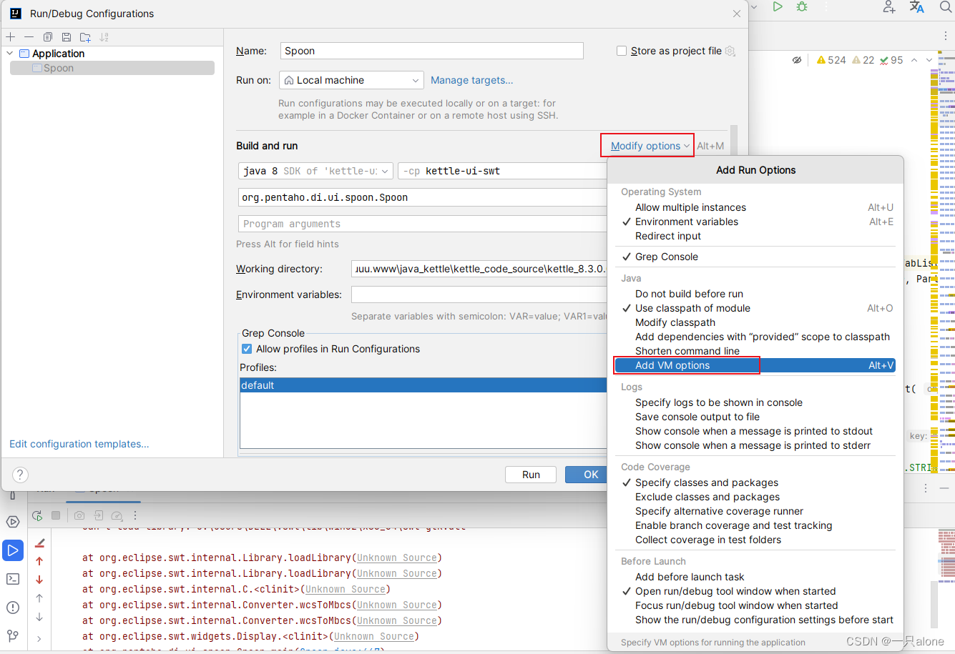Jump to previous error with red up arrow

click(x=39, y=561)
